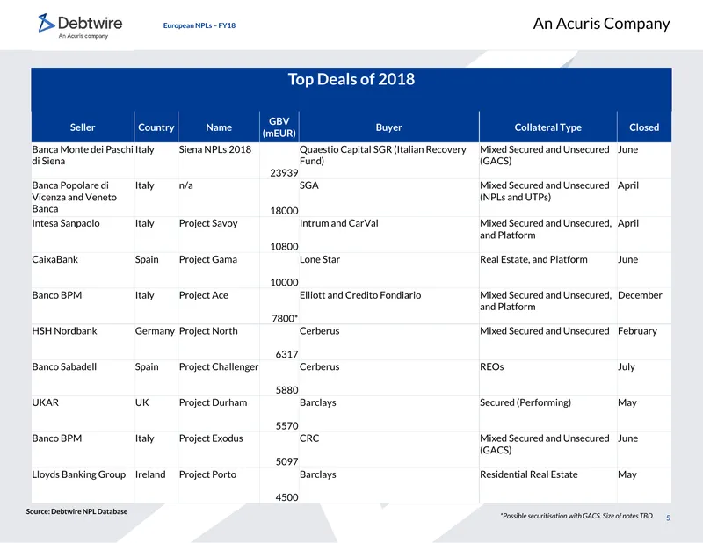Viewport: 703px width, 543px height.
Task: Click the GBV value 23939
Action: coord(284,173)
